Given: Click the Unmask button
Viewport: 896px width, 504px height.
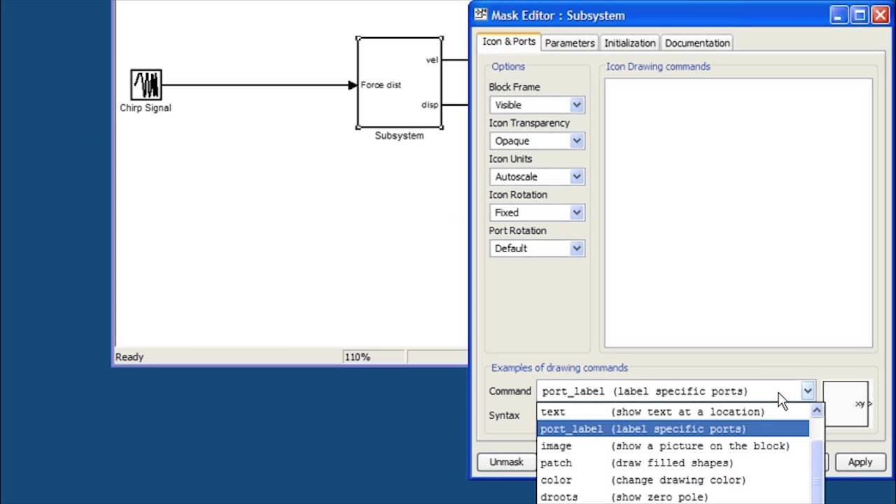Looking at the screenshot, I should point(506,462).
